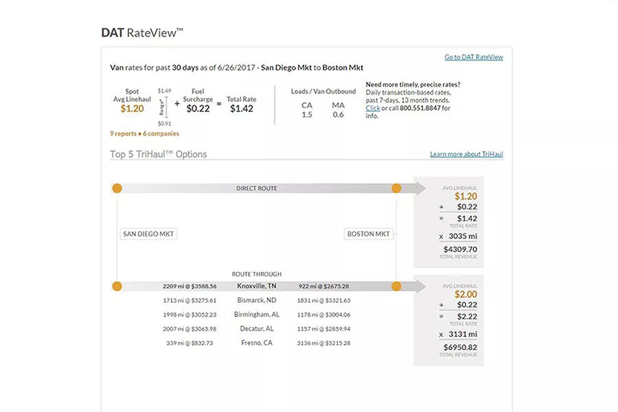Pick the Fresno, CA route option
The height and width of the screenshot is (412, 618).
257,343
